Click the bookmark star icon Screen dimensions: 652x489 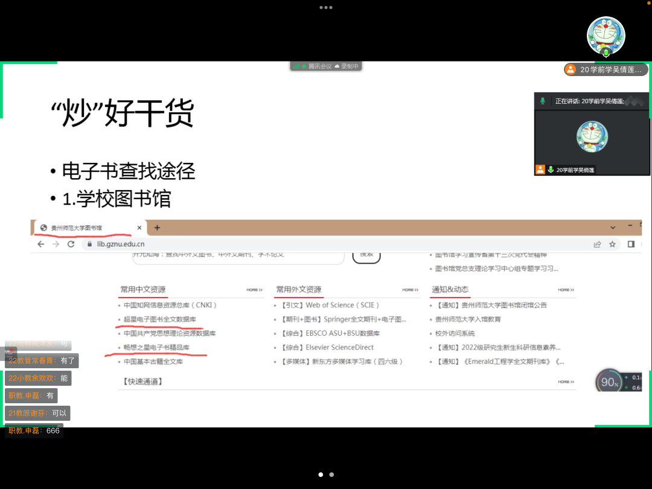[x=612, y=245]
